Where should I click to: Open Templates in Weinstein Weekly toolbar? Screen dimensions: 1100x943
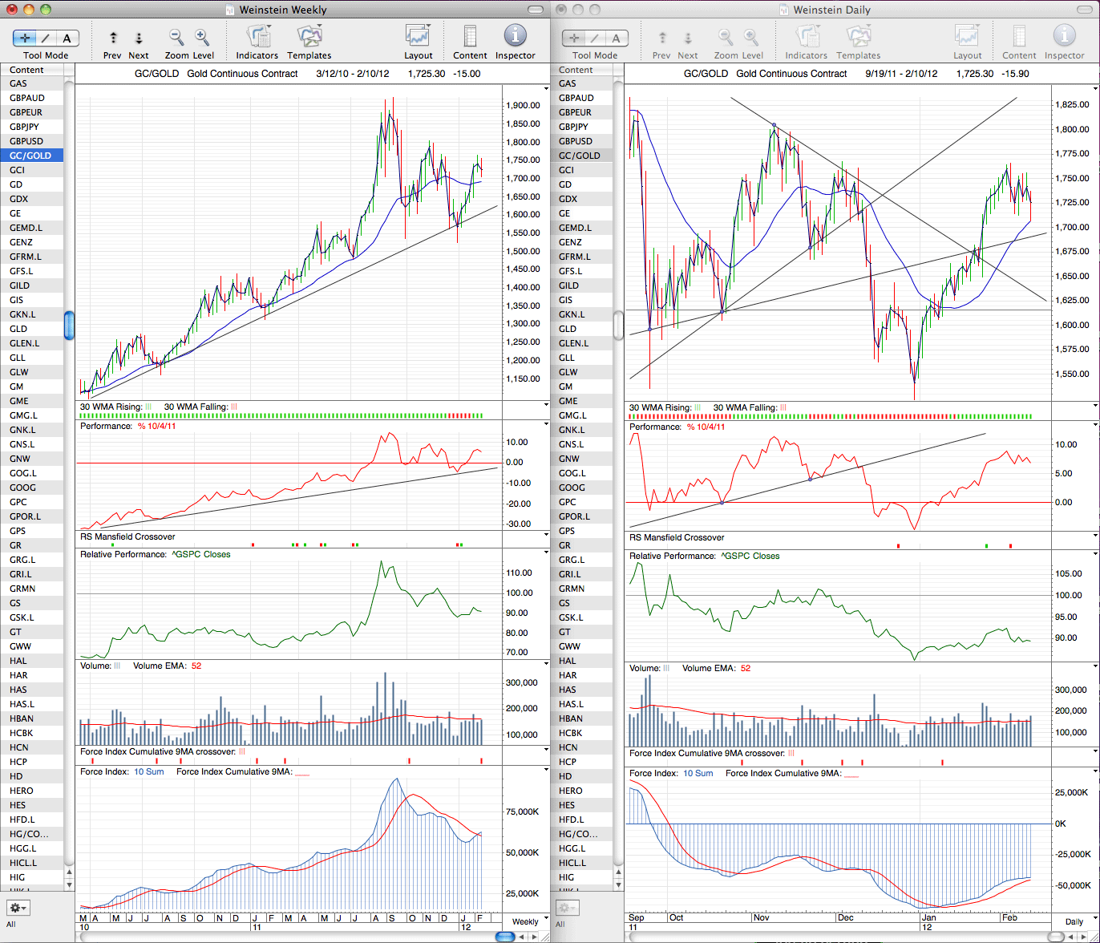click(309, 37)
